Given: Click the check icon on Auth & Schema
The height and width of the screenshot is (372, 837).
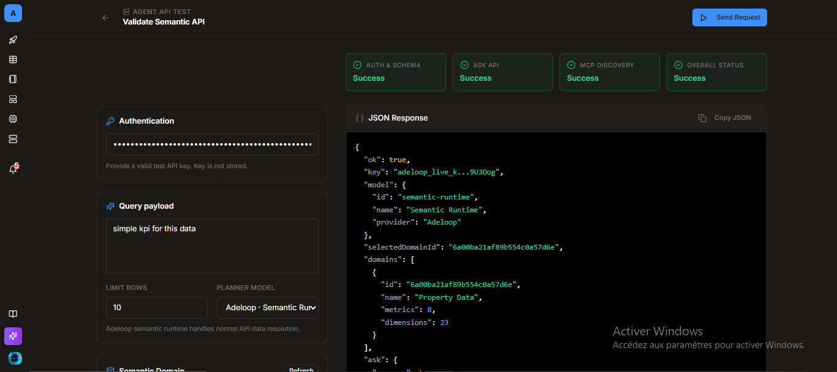Looking at the screenshot, I should pos(357,65).
